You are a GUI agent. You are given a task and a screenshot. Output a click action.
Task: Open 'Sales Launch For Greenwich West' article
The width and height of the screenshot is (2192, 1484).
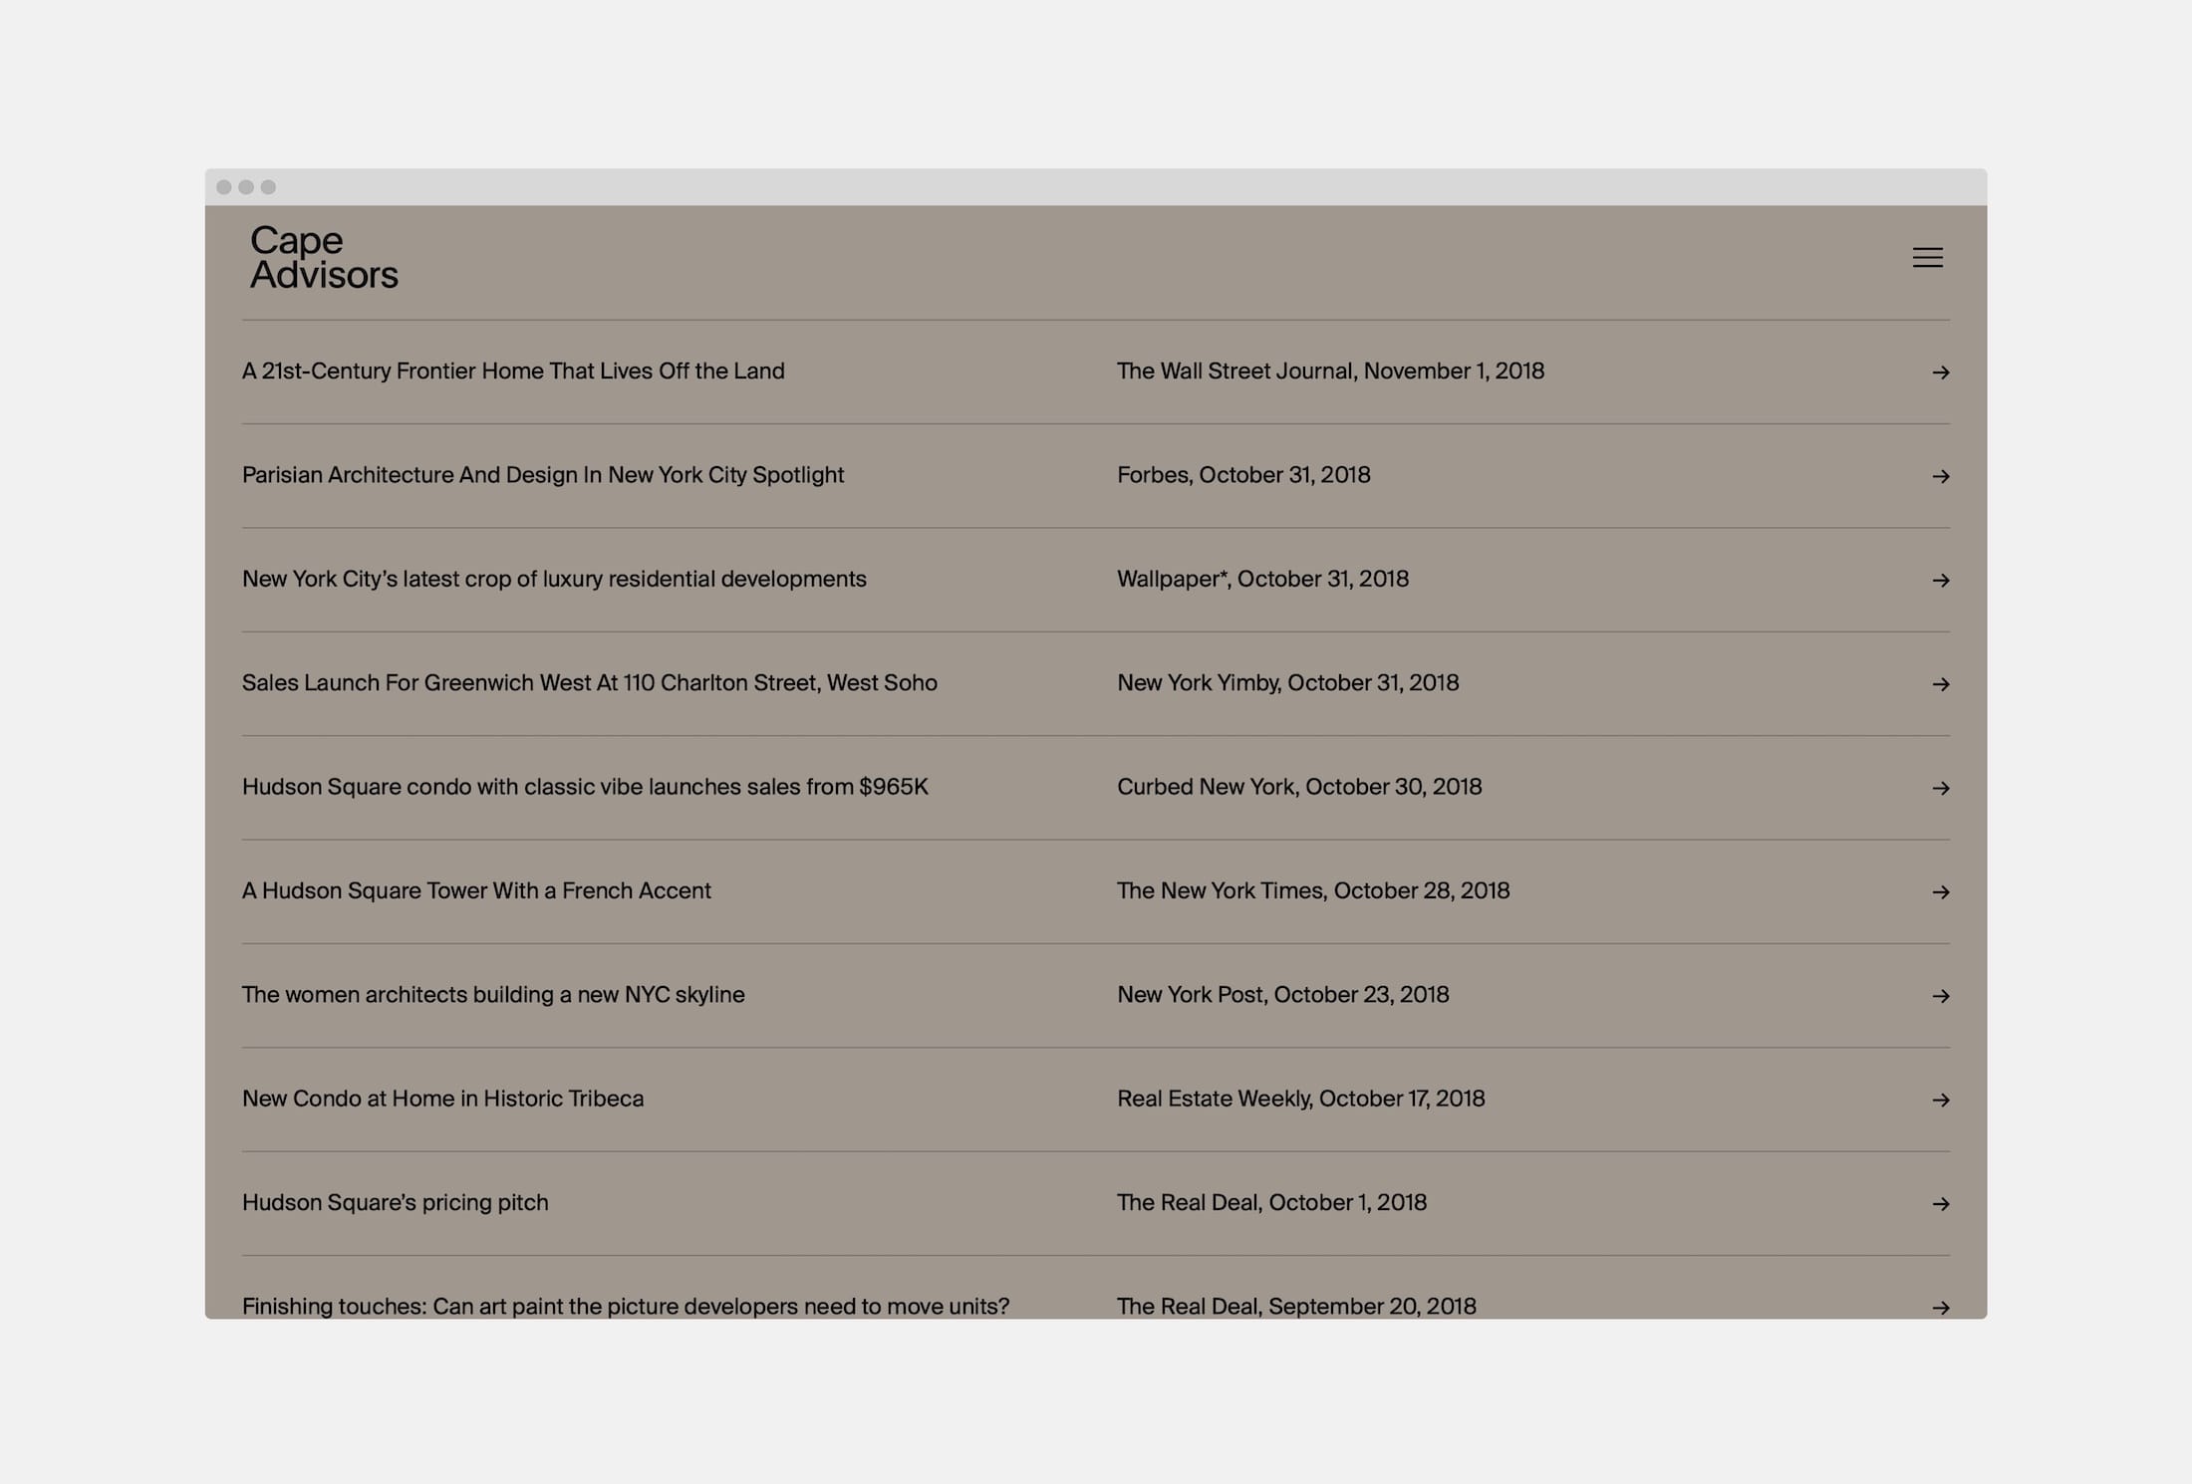tap(590, 683)
